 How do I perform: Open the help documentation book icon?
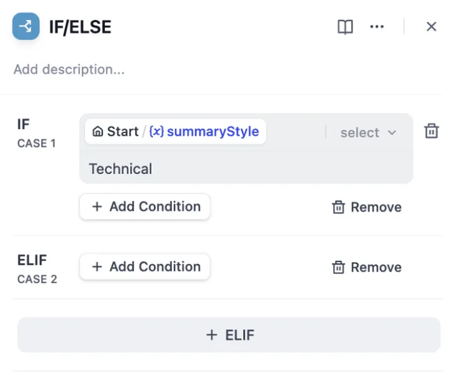[x=345, y=27]
